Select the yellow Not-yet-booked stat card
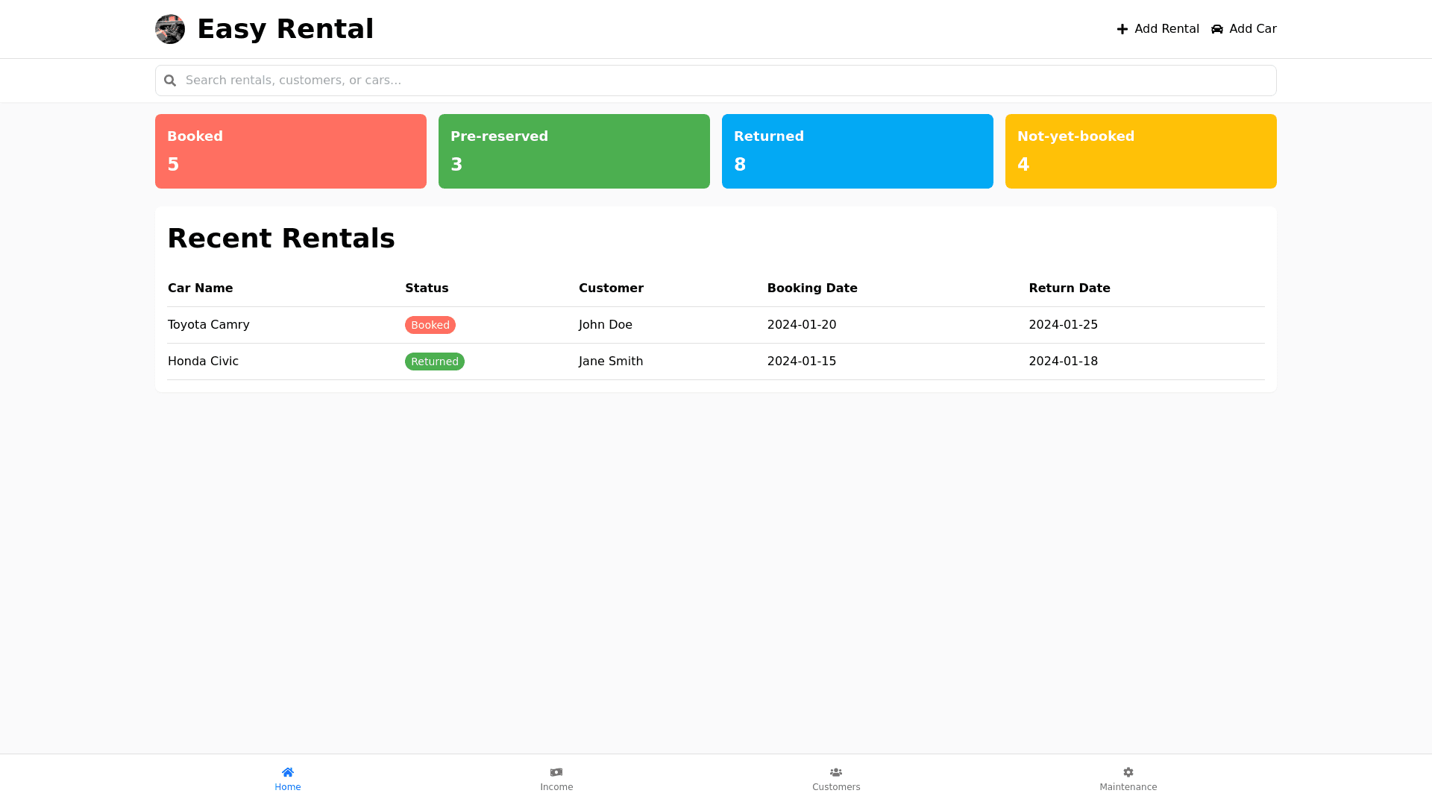Image resolution: width=1432 pixels, height=805 pixels. tap(1141, 151)
